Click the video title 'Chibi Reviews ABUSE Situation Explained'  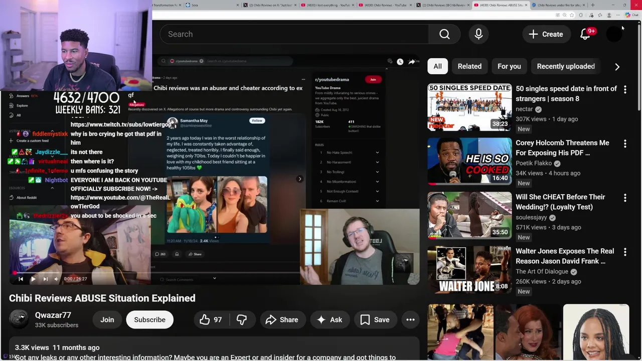(102, 298)
